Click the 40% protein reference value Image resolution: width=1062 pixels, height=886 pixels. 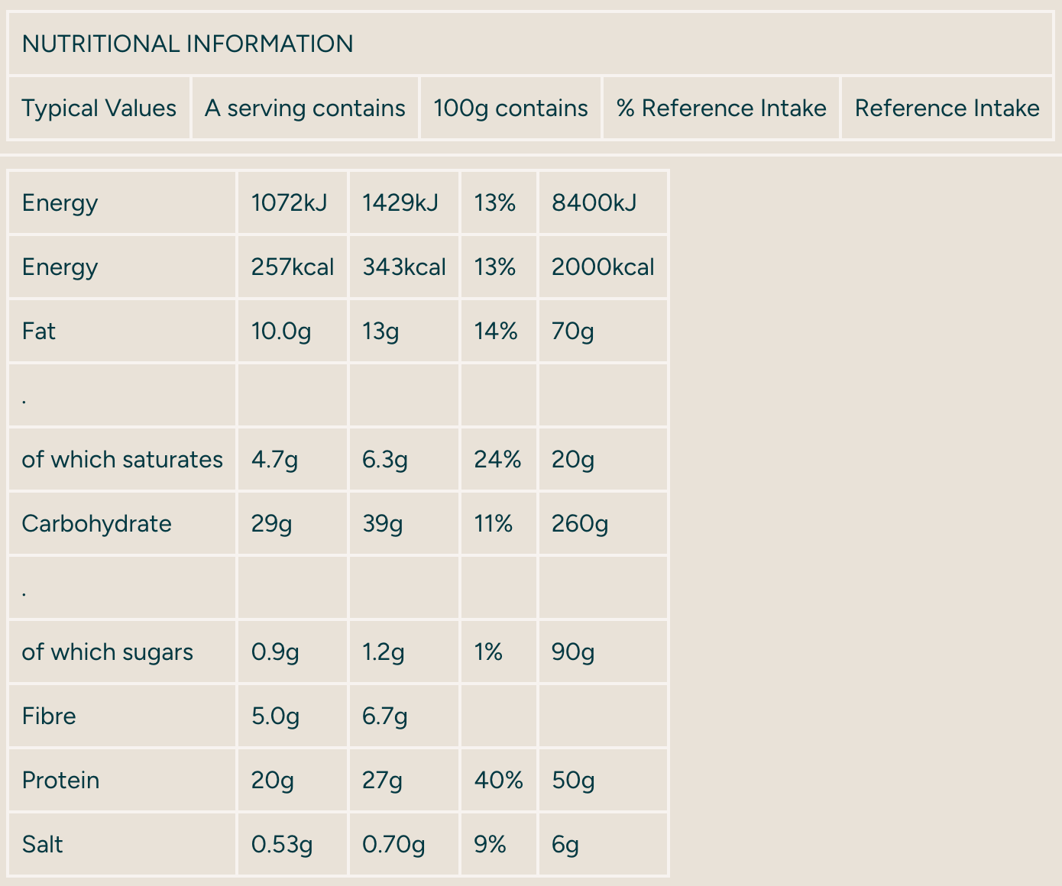click(498, 780)
